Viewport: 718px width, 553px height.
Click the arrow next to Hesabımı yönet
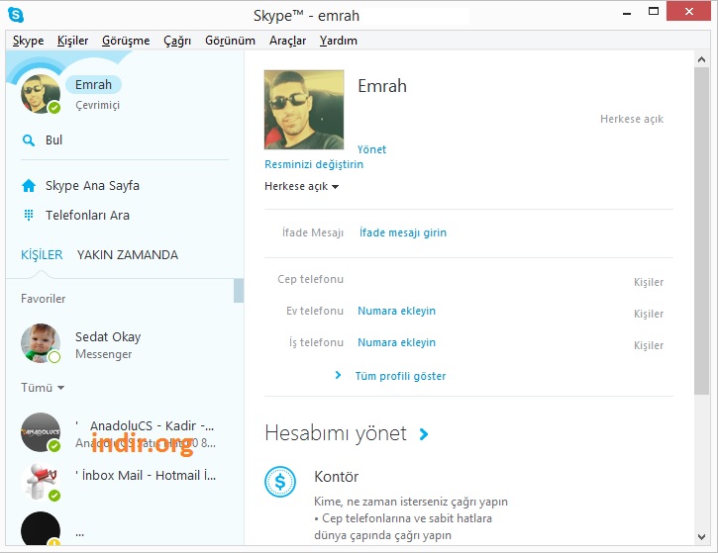pos(424,434)
